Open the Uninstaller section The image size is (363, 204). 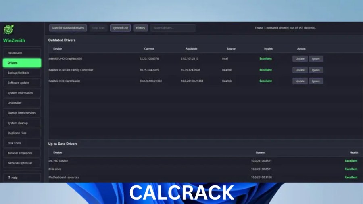coord(22,103)
